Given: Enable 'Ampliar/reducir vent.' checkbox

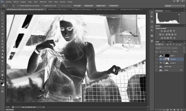Looking at the screenshot, I should (x=42, y=6).
